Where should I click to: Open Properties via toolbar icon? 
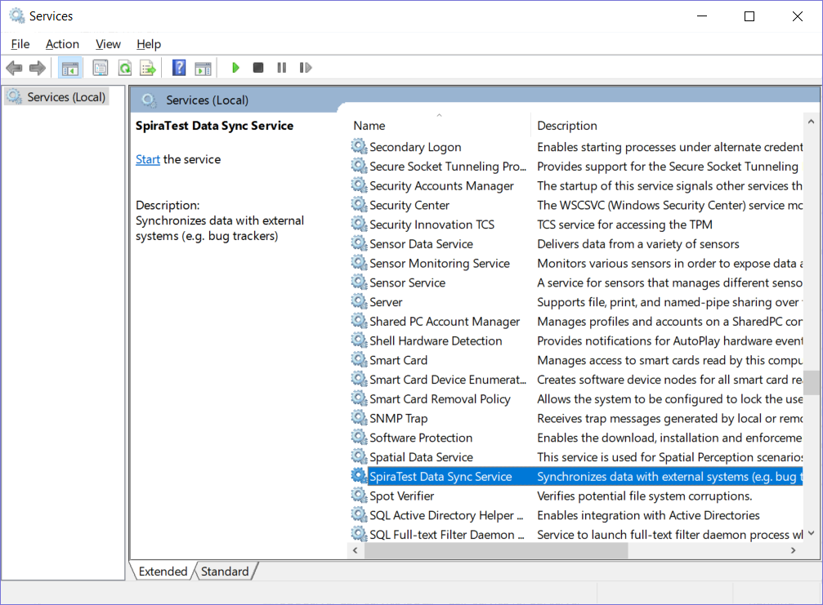101,68
